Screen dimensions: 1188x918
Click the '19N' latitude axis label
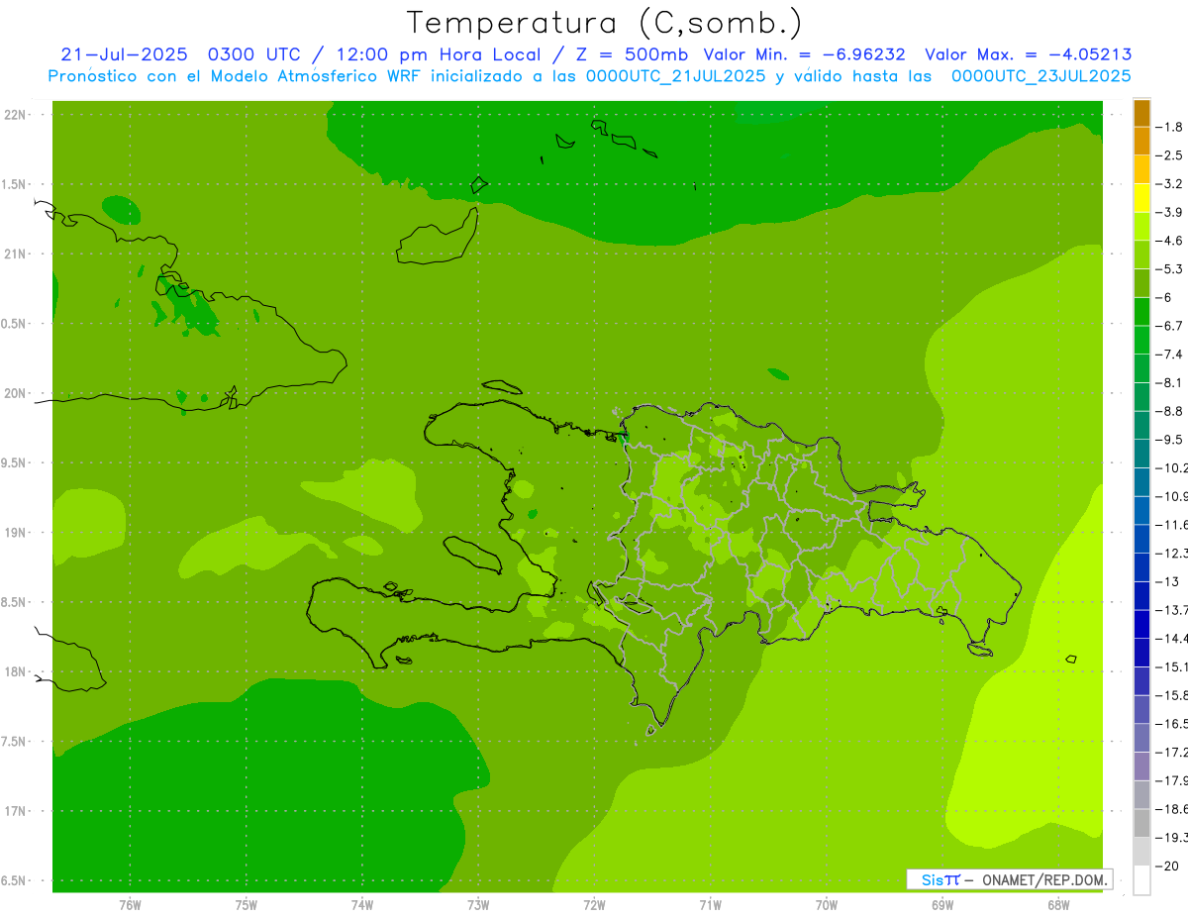click(15, 533)
